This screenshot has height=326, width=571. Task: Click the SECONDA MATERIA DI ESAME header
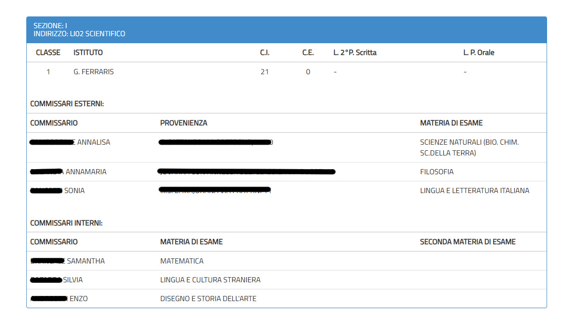[467, 242]
